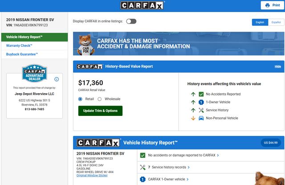Click the 1-Owner Vehicle badge icon
Screen dimensions: 285x185
click(201, 102)
